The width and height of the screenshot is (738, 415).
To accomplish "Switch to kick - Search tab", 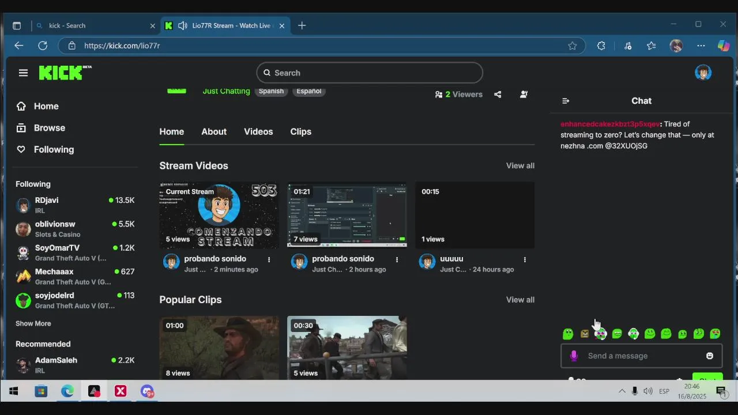I will (x=95, y=25).
